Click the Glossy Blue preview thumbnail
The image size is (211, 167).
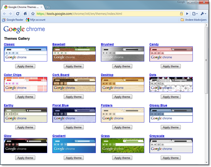171,115
